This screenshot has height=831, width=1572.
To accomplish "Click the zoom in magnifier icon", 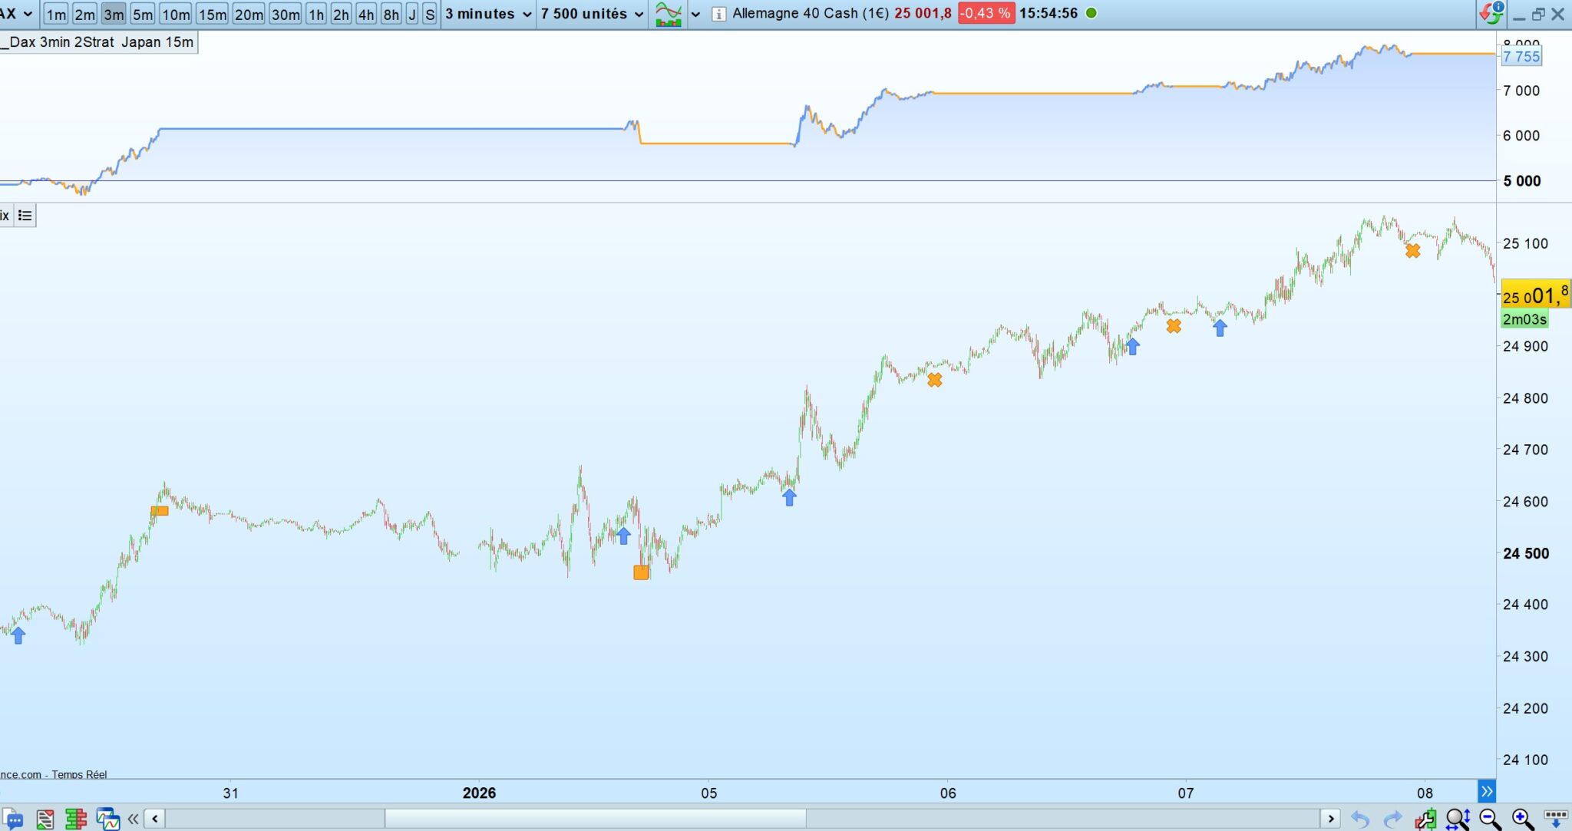I will tap(1522, 819).
